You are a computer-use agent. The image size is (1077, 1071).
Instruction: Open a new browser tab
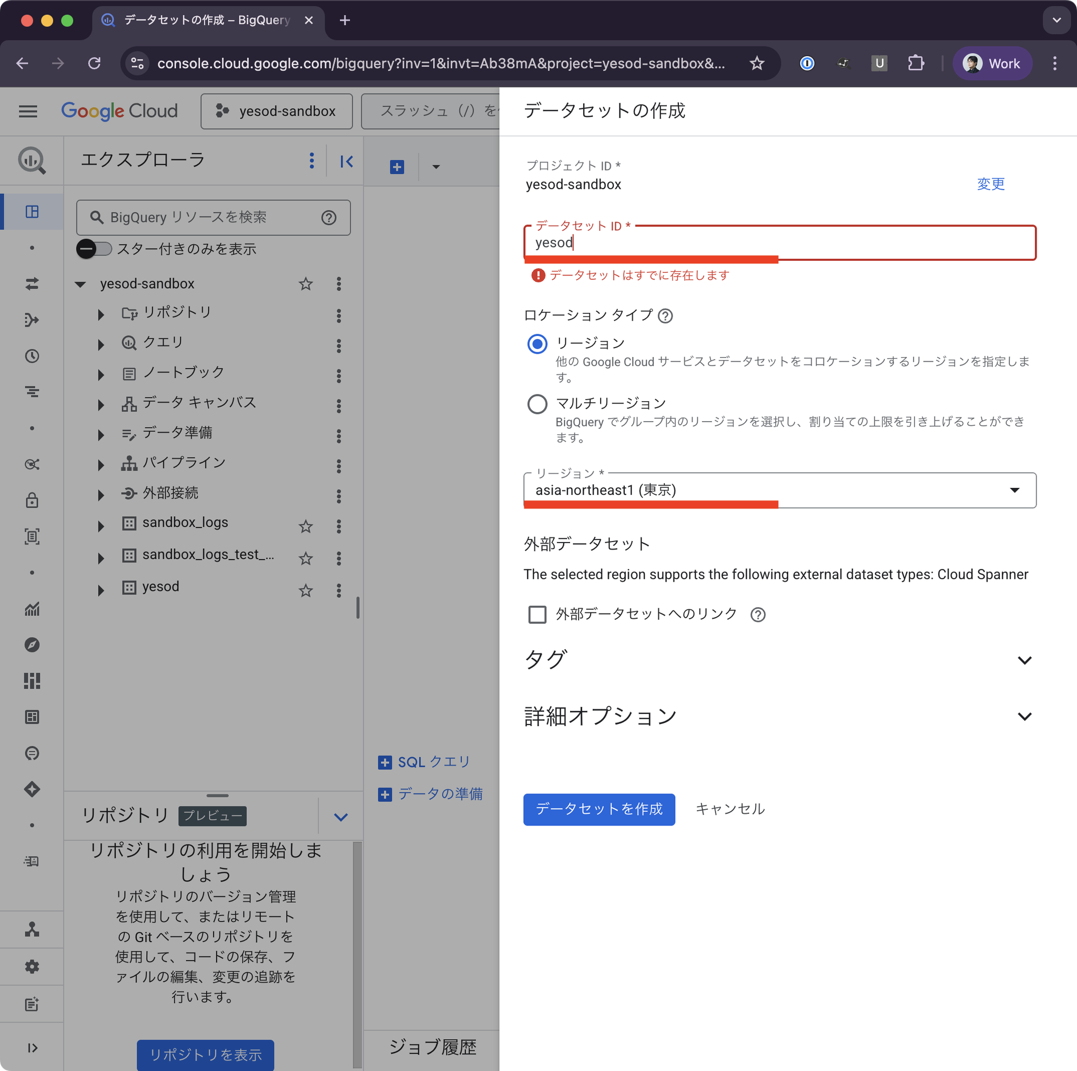345,20
